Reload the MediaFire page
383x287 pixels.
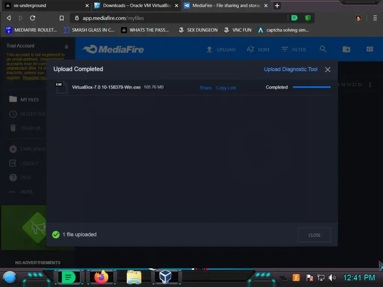pos(33,18)
